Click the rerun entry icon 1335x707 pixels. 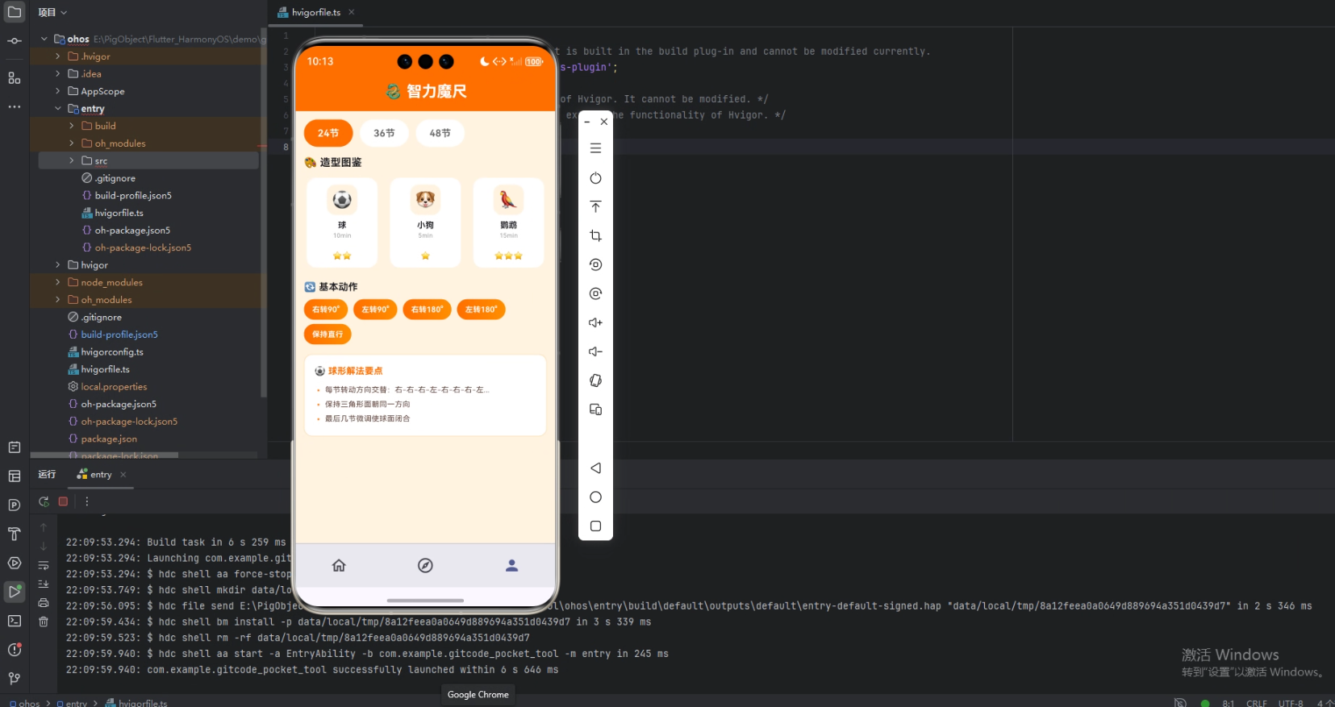pos(44,501)
